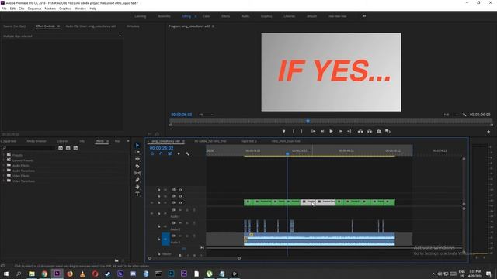Screen dimensions: 497x279
Task: Open the program monitor button editor plus
Action: point(488,132)
